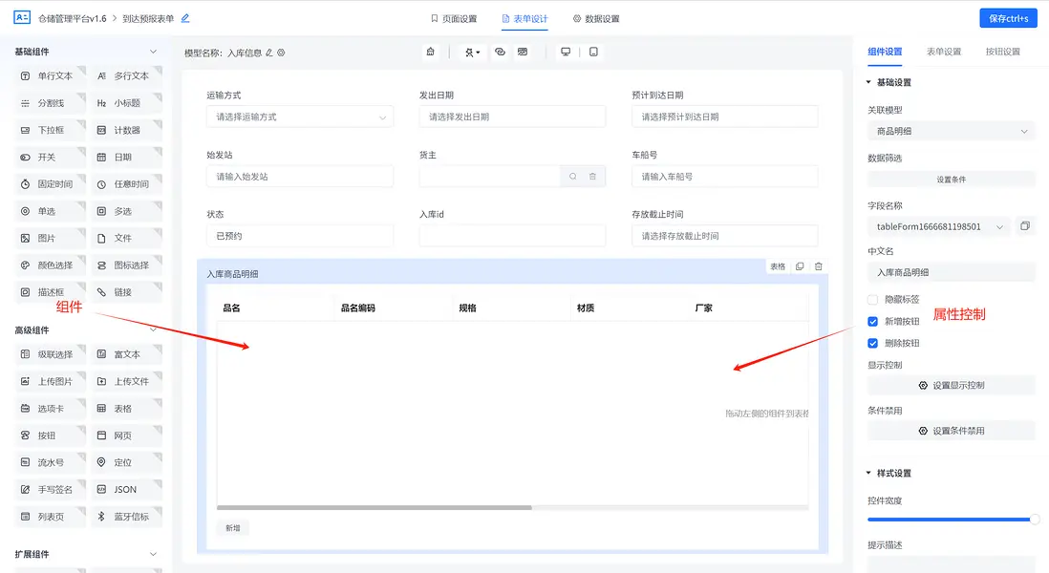
Task: Clear the 货主 field trash icon
Action: (x=592, y=177)
